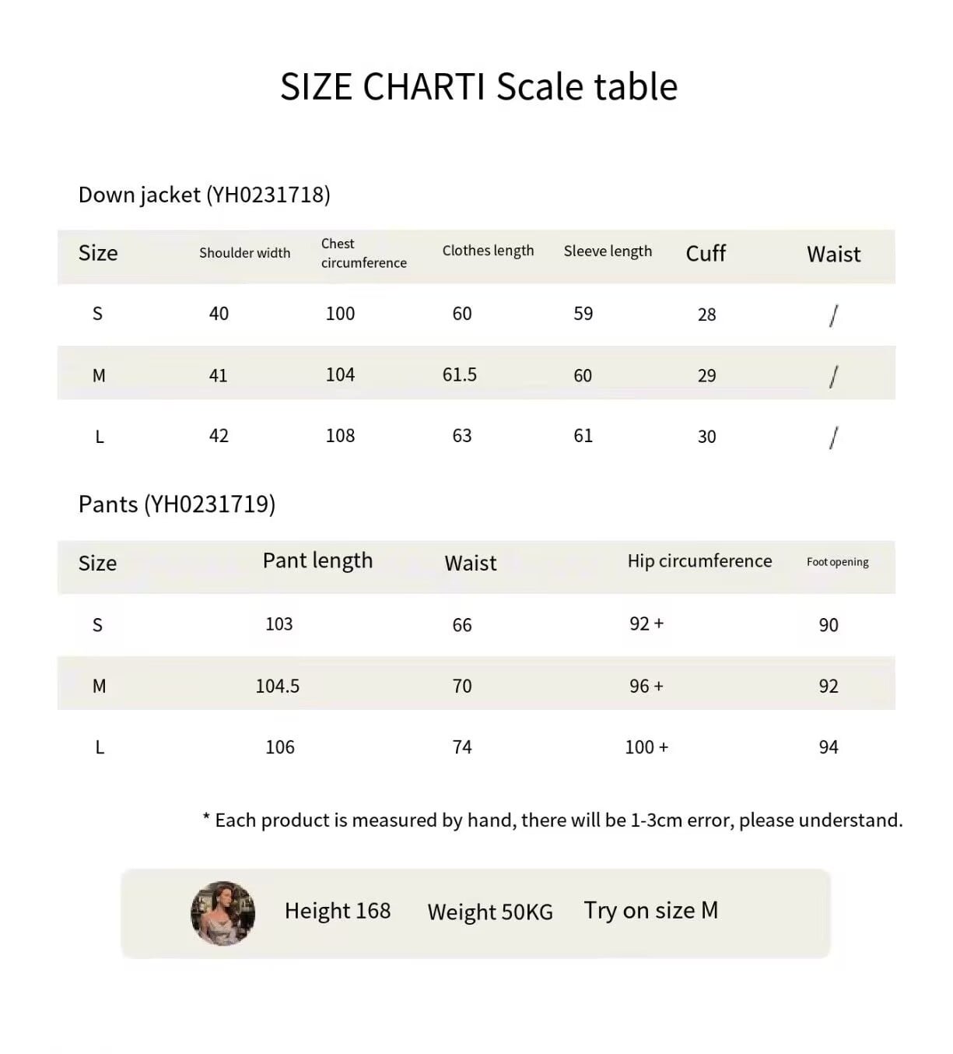Click the Try on size M text
The height and width of the screenshot is (1054, 953).
coord(651,911)
